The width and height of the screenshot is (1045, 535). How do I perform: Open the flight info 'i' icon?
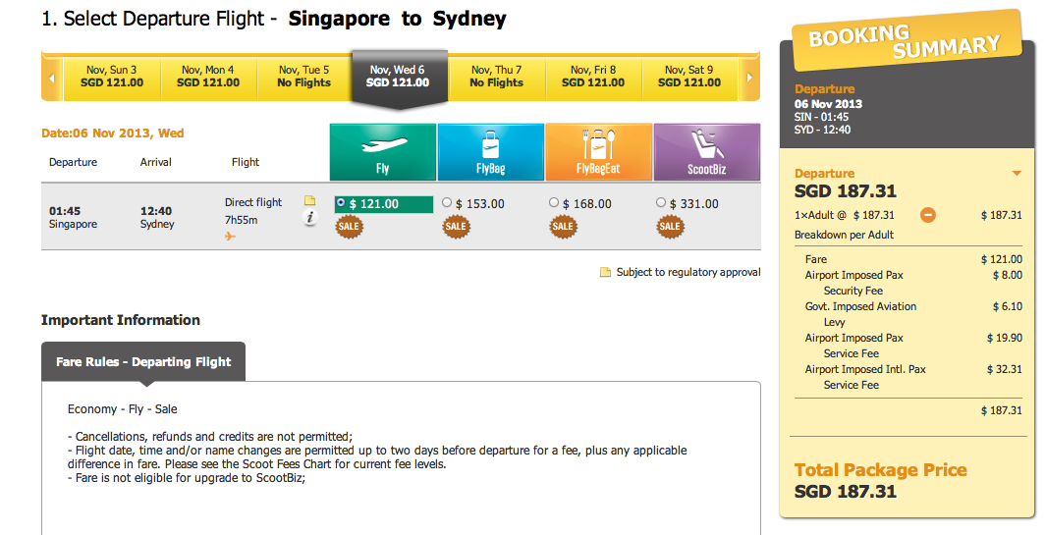click(309, 218)
